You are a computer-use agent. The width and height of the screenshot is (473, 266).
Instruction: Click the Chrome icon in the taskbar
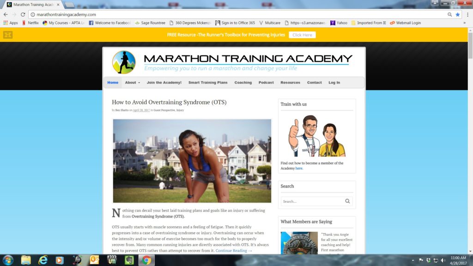(146, 260)
